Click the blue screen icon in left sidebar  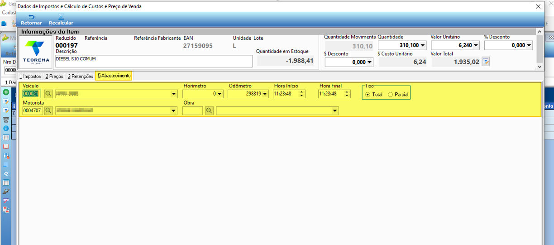pos(6,165)
